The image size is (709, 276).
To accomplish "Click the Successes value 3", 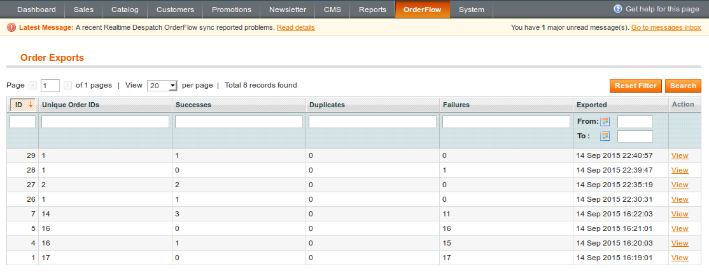I will coord(178,214).
